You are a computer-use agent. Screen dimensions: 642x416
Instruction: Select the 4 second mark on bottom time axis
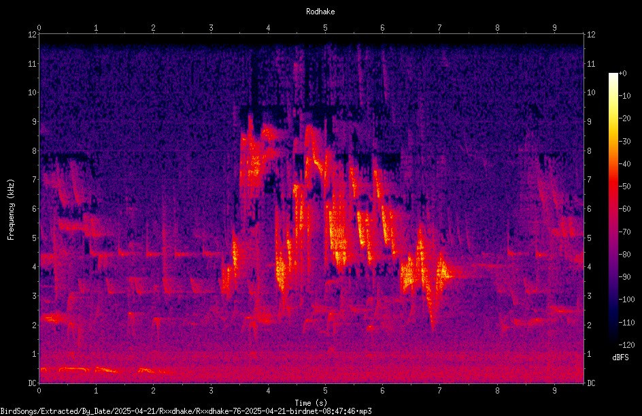click(268, 391)
